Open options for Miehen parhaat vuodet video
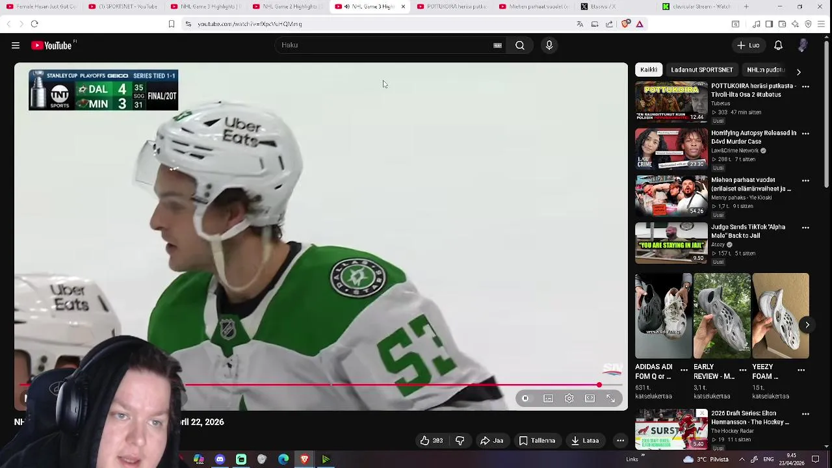Image resolution: width=832 pixels, height=468 pixels. pos(805,181)
